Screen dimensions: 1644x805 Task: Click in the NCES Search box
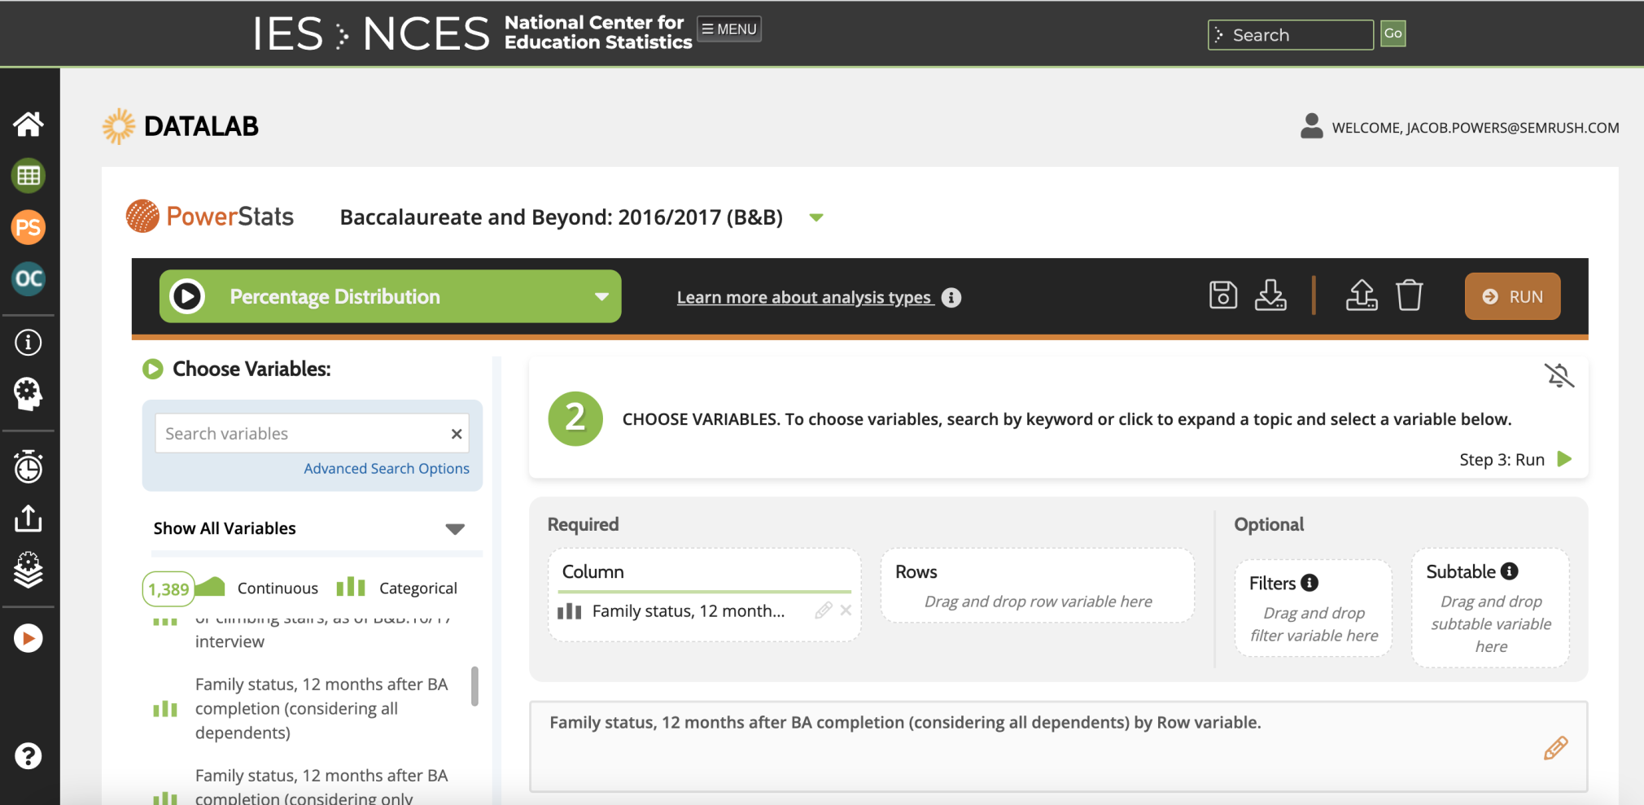tap(1291, 35)
